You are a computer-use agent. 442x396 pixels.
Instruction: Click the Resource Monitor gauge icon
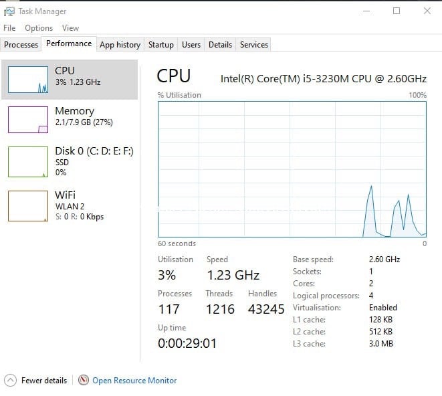(84, 380)
